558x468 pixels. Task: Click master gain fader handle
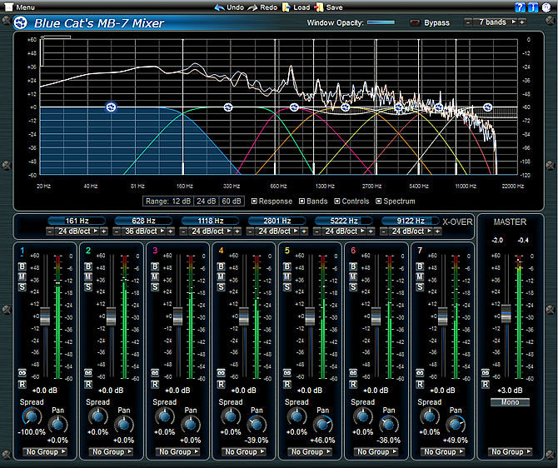506,314
